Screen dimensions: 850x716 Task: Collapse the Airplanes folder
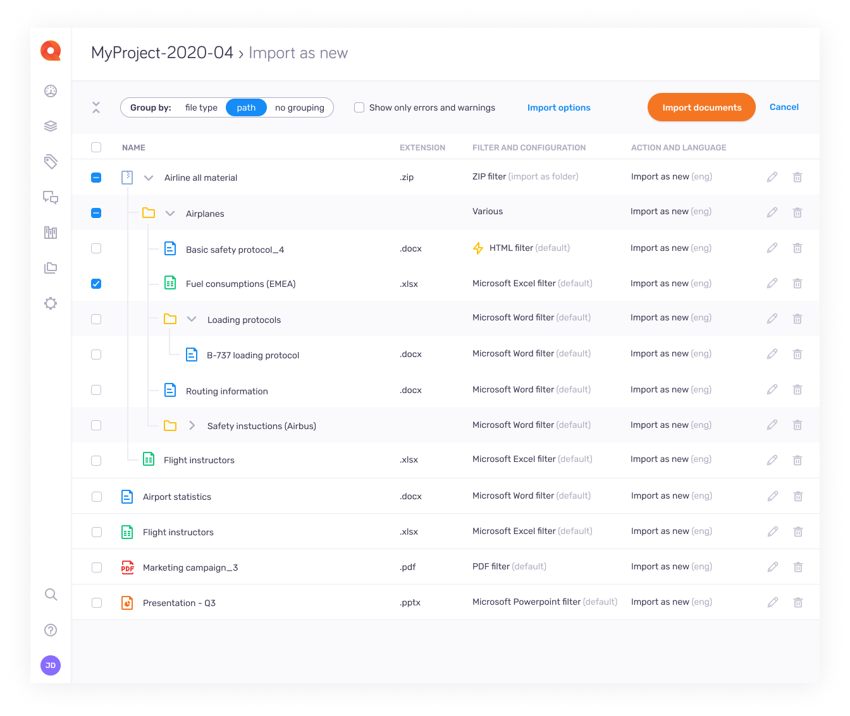tap(170, 213)
